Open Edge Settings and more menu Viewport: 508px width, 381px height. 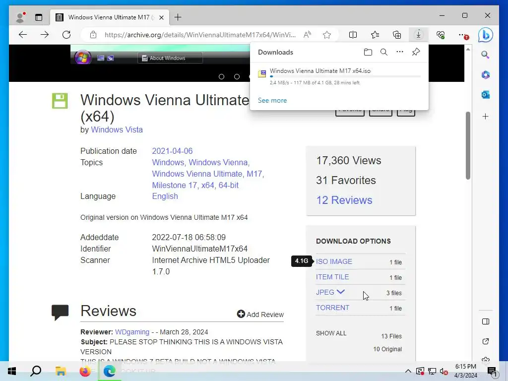pos(463,35)
